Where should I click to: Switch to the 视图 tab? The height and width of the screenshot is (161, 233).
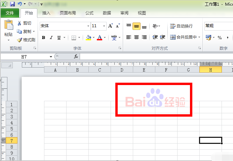[x=142, y=13]
